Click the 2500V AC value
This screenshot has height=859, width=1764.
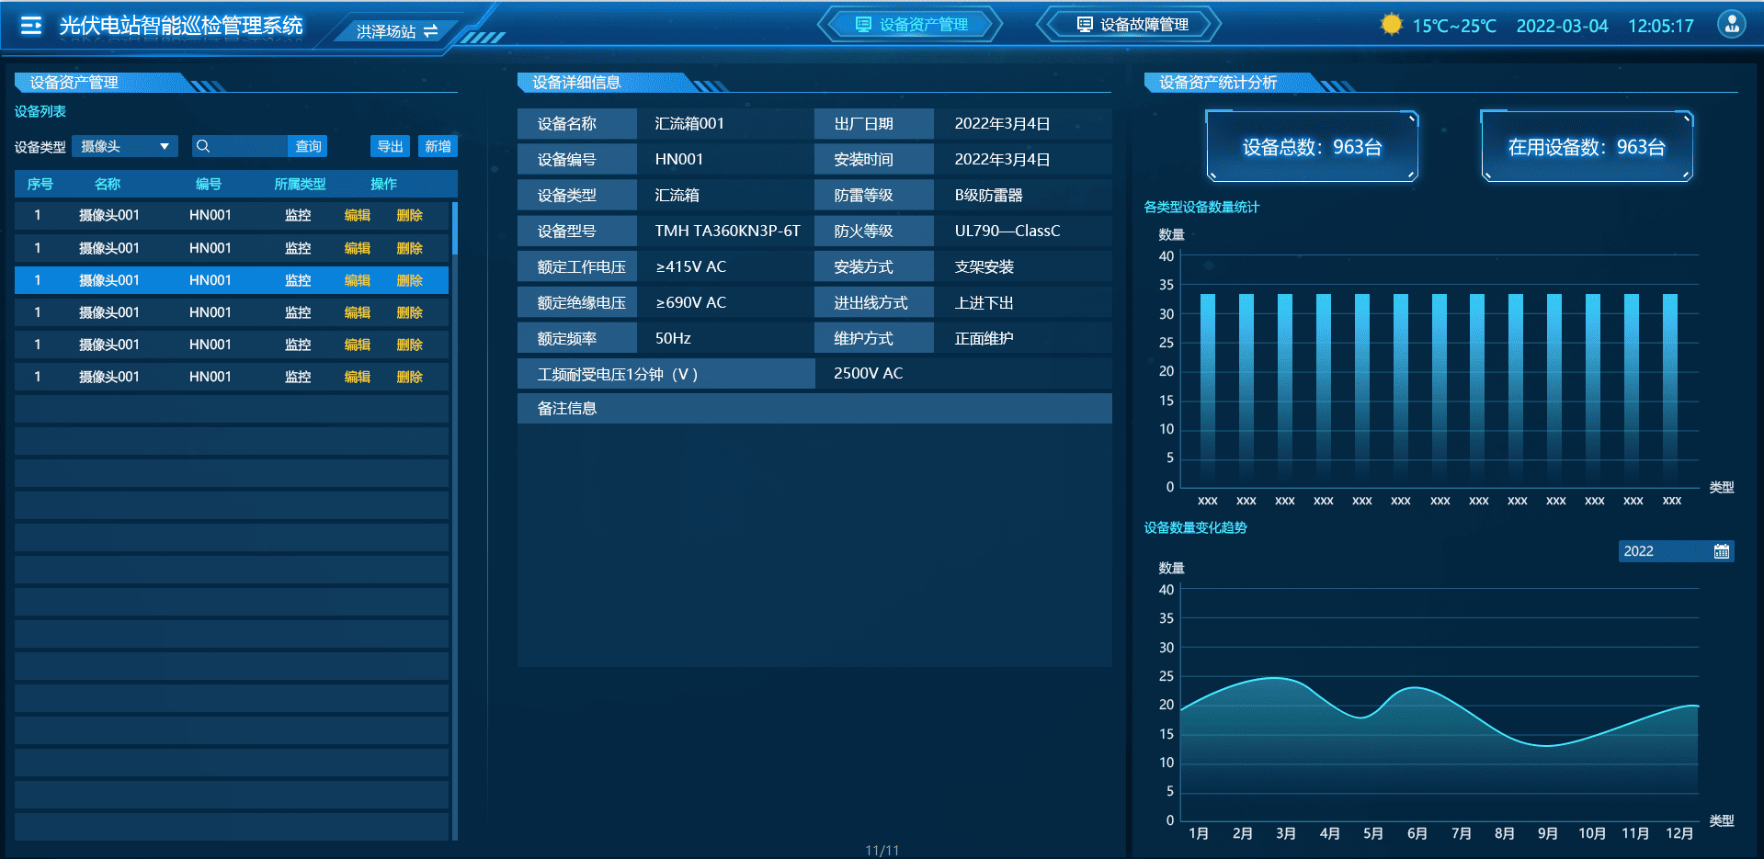pos(868,373)
